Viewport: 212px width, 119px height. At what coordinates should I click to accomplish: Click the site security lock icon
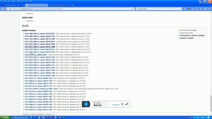[10, 9]
